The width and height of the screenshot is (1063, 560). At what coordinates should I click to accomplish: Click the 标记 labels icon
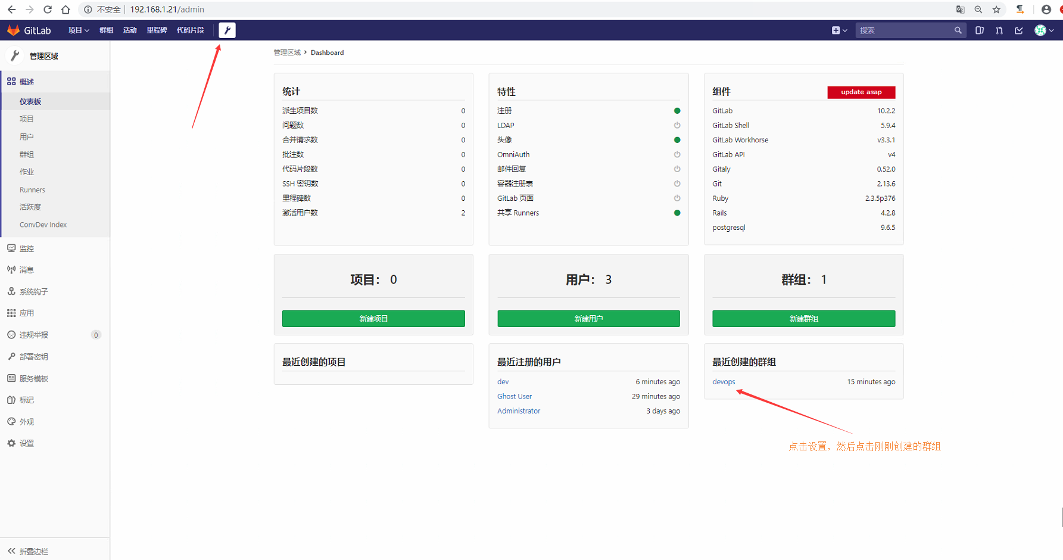point(11,400)
